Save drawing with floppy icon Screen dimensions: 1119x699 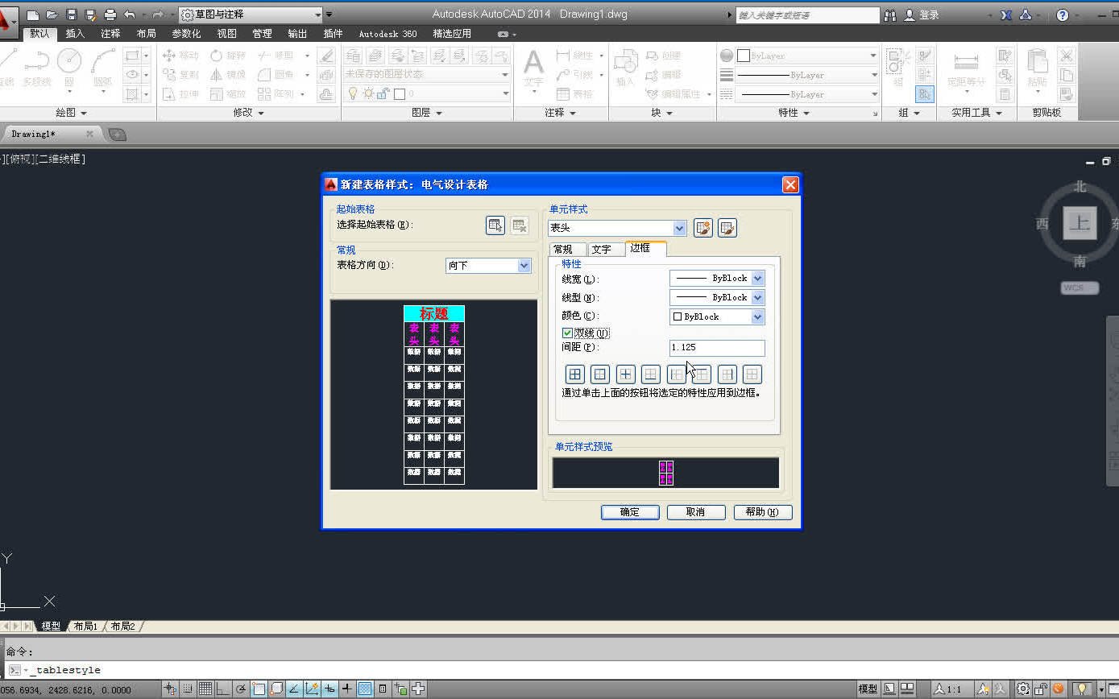72,14
